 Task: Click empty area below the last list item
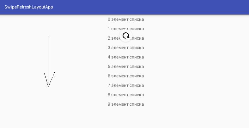[x=126, y=118]
